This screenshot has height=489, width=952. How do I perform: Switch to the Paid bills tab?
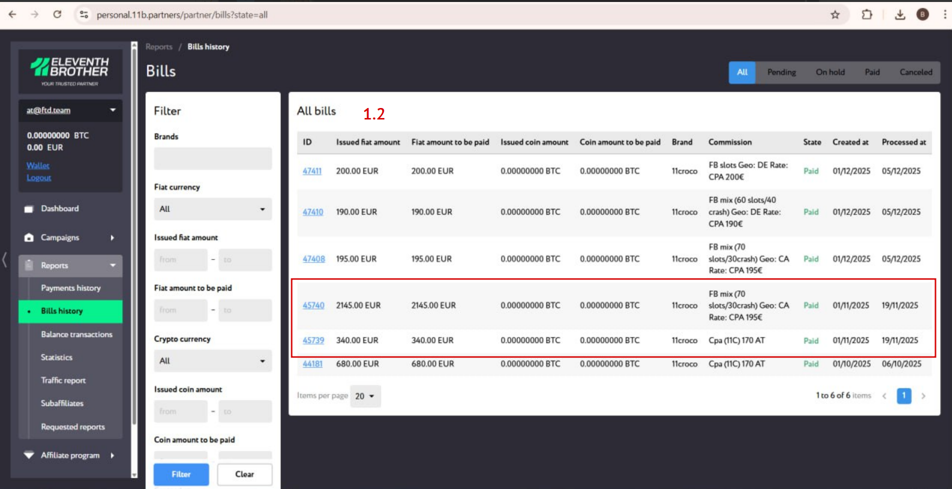(x=872, y=72)
